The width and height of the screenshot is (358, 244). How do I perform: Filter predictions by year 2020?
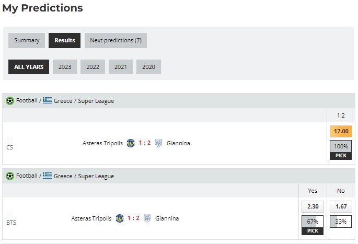(x=149, y=67)
